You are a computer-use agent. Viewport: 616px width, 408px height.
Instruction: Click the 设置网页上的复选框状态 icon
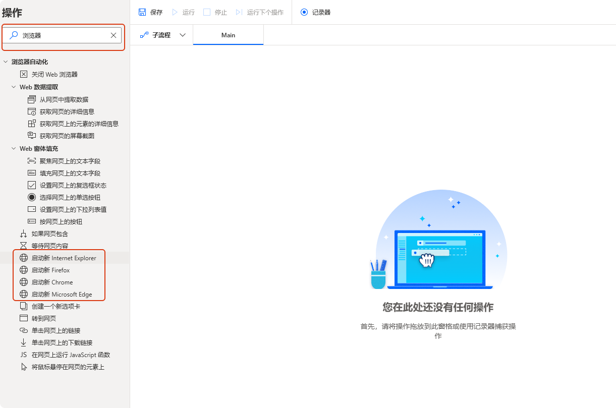pyautogui.click(x=32, y=185)
